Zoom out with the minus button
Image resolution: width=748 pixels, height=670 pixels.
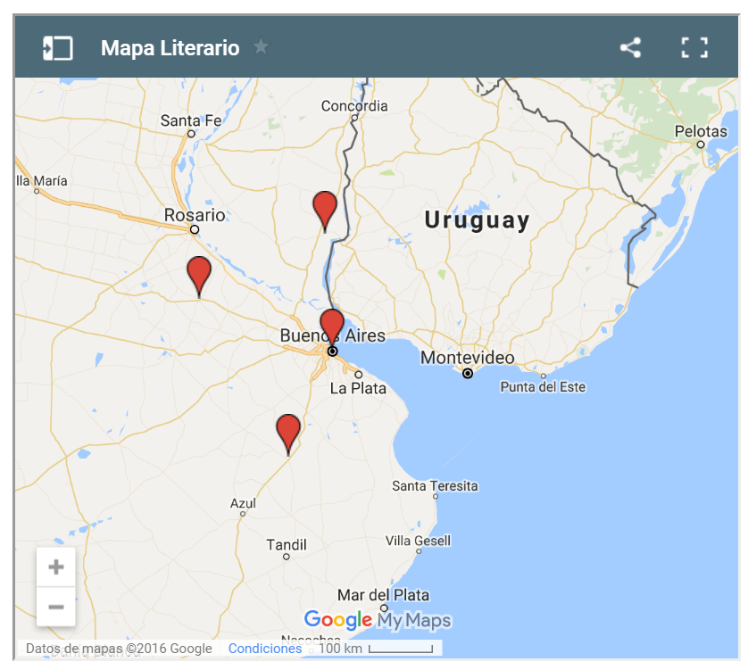56,607
